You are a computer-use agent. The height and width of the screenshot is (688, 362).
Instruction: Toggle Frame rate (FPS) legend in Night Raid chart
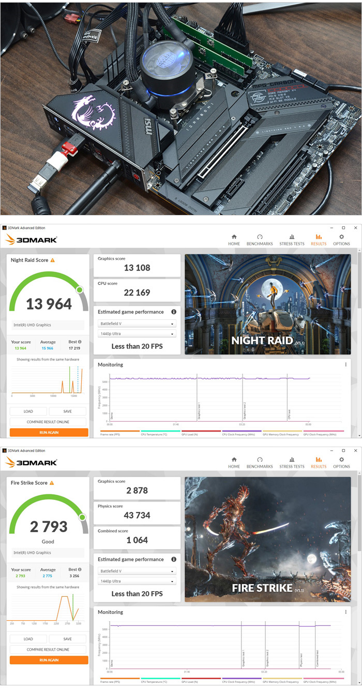click(120, 433)
